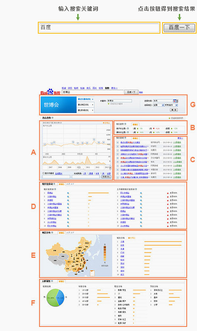Set time range to 1月
The width and height of the screenshot is (197, 331).
point(85,173)
